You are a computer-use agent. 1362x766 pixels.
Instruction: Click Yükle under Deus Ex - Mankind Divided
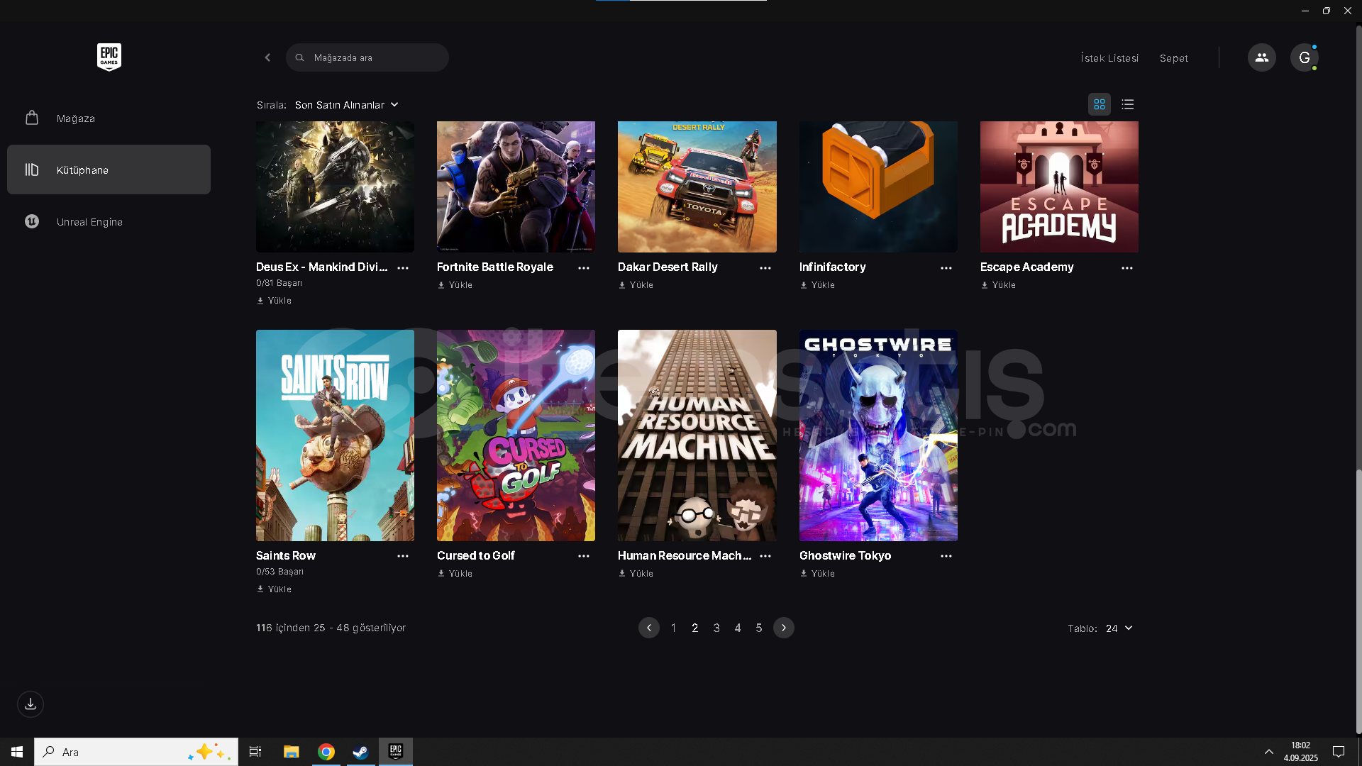[274, 301]
